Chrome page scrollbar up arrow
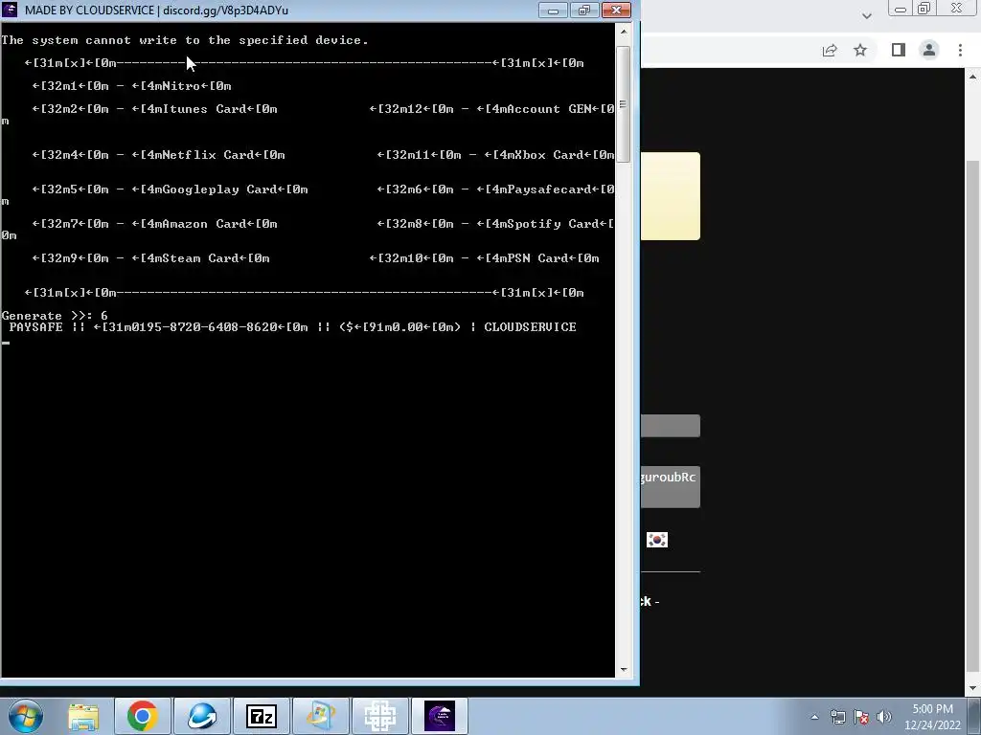The height and width of the screenshot is (735, 981). click(x=973, y=77)
